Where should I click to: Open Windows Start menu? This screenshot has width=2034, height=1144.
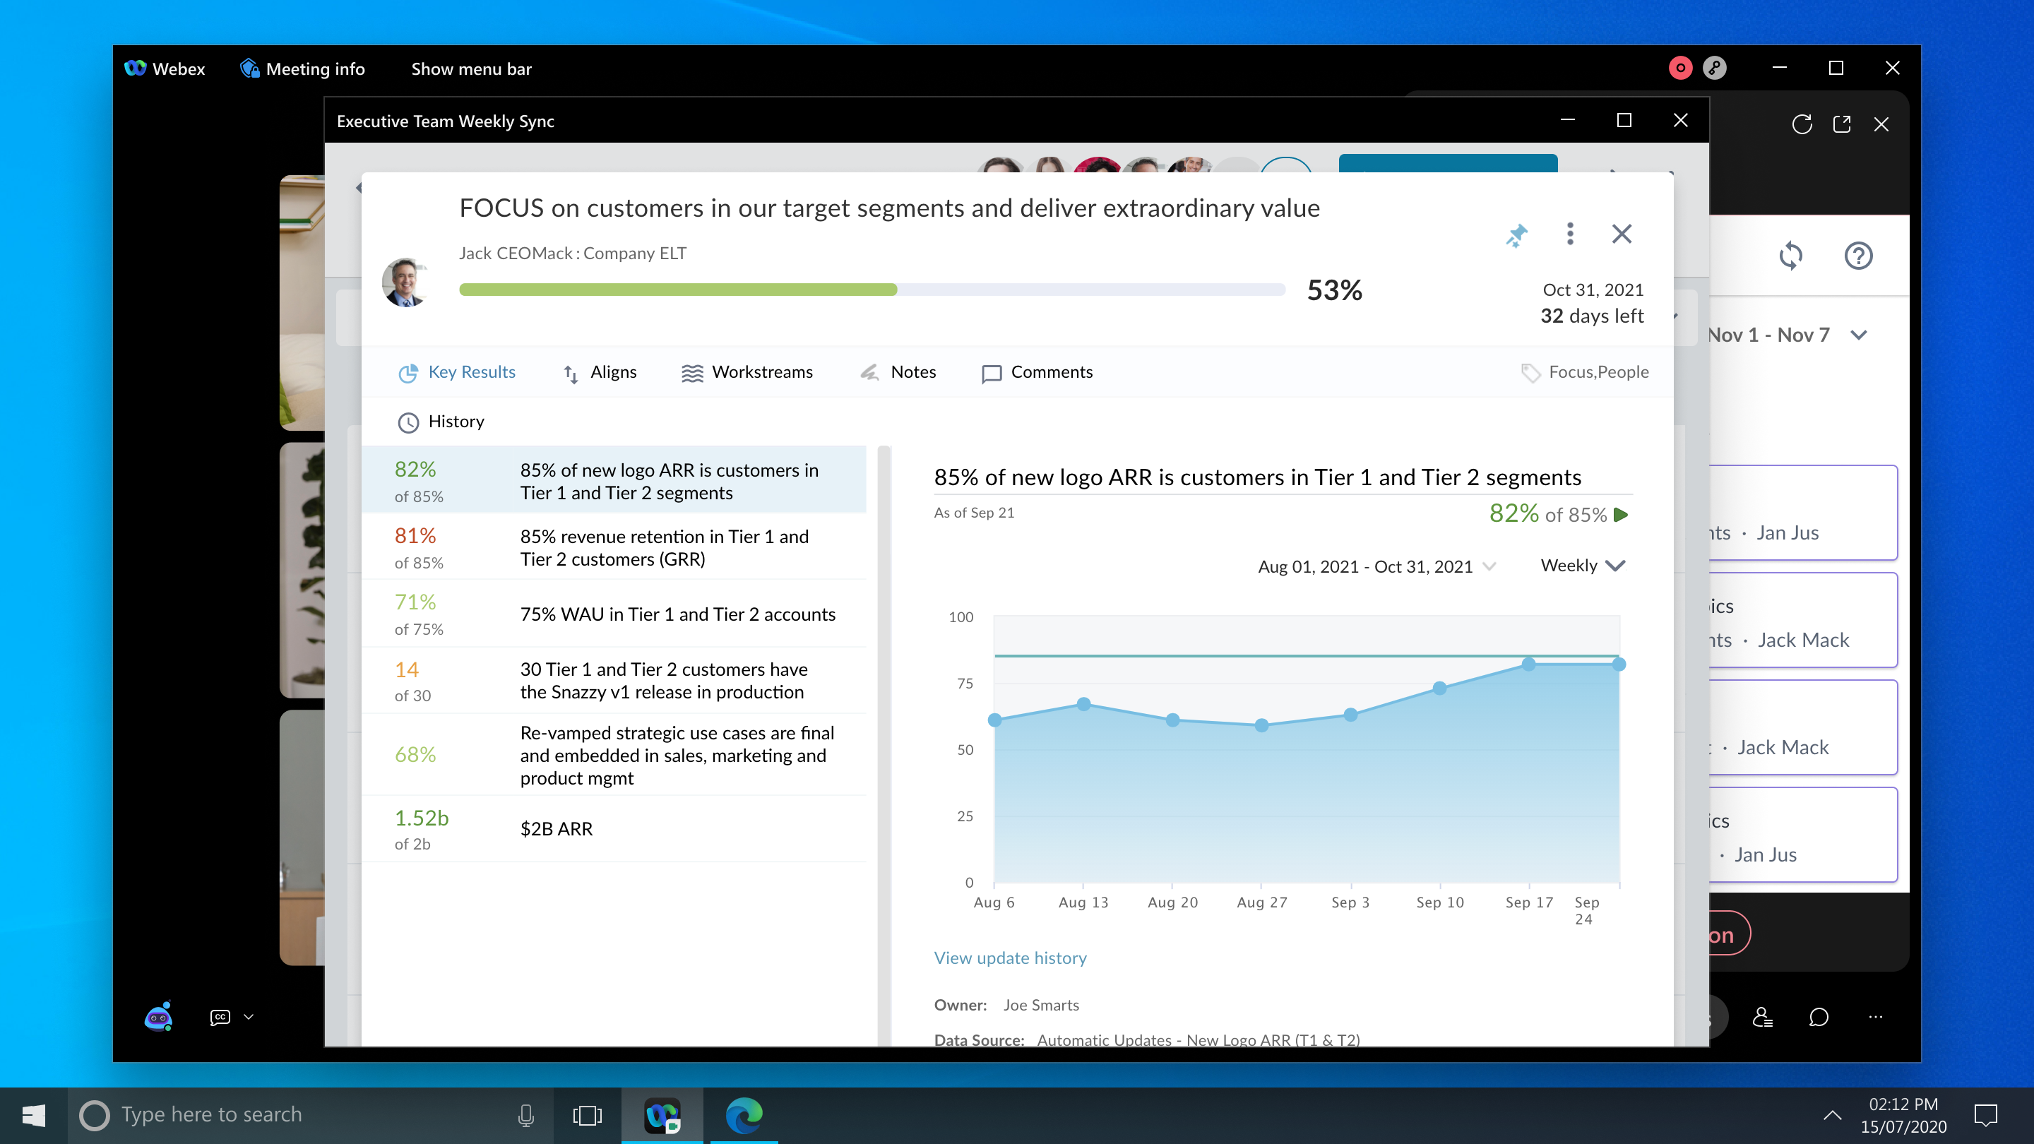pyautogui.click(x=33, y=1115)
